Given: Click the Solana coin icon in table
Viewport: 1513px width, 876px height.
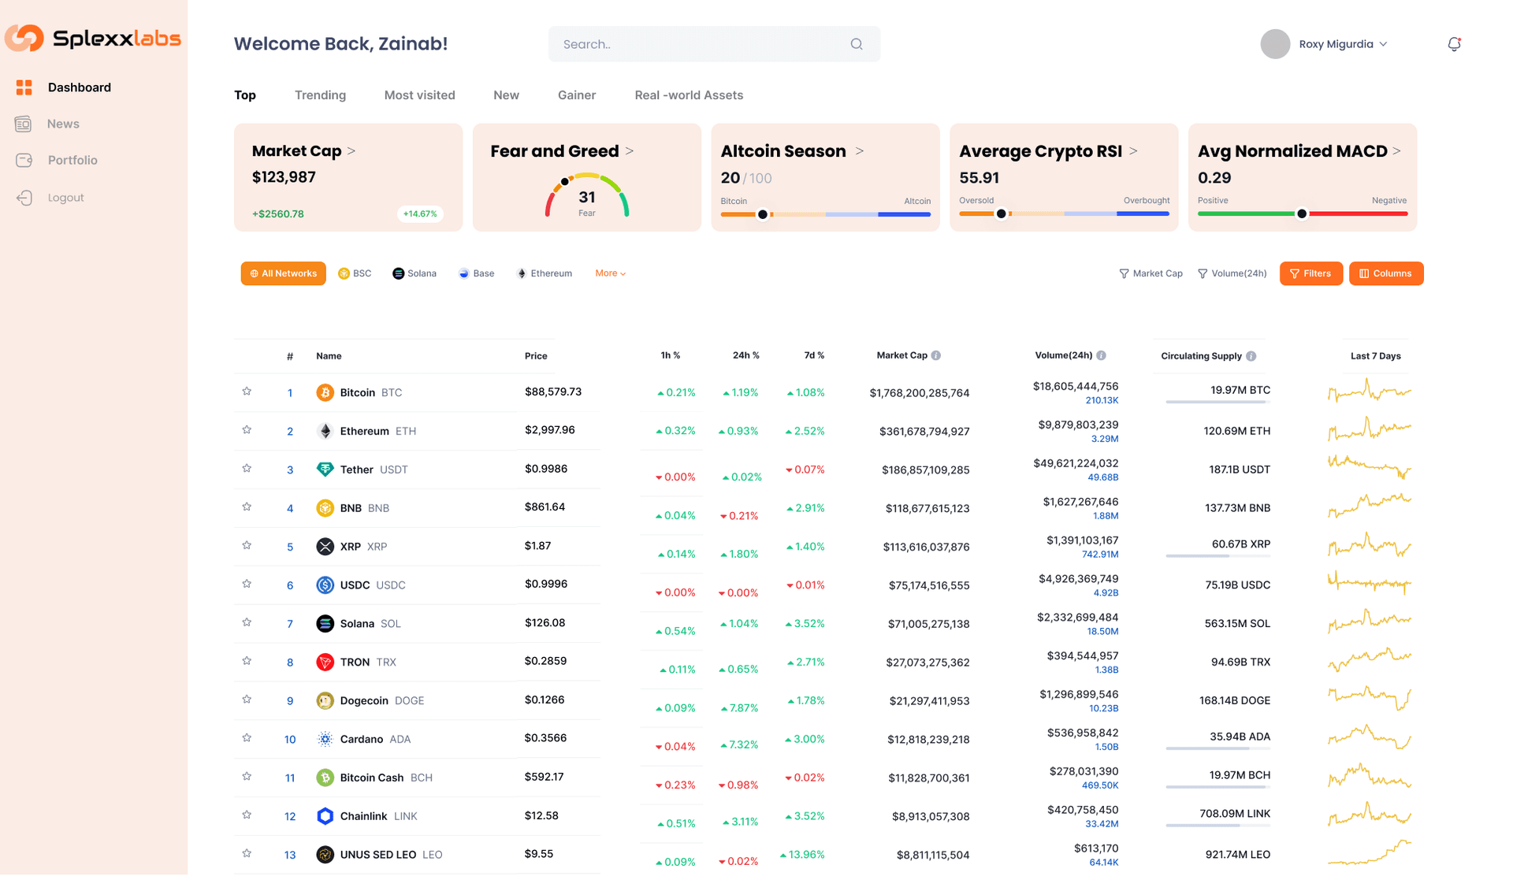Looking at the screenshot, I should pyautogui.click(x=325, y=624).
